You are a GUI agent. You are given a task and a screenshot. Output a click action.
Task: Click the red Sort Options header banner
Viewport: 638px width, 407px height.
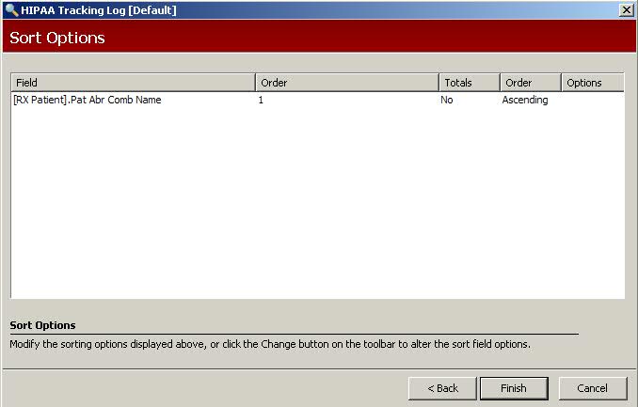318,38
